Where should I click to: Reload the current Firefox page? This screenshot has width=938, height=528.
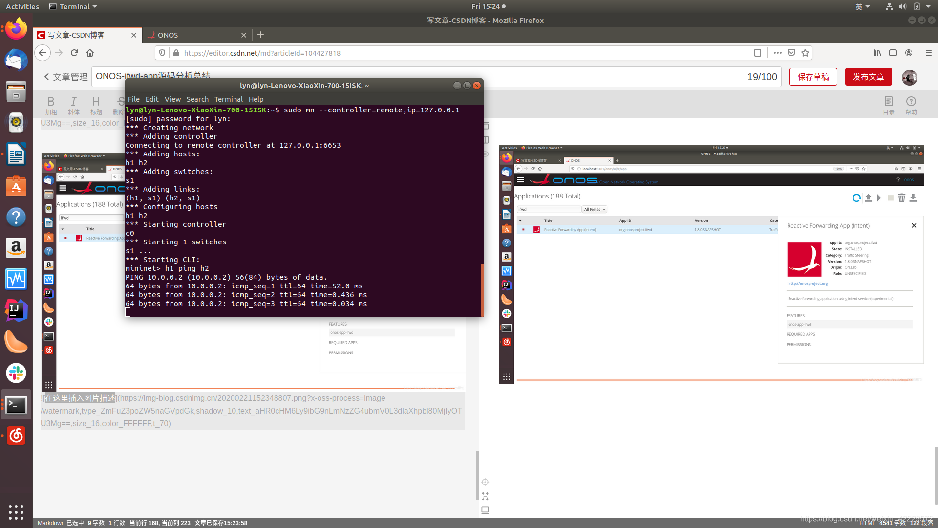coord(74,53)
